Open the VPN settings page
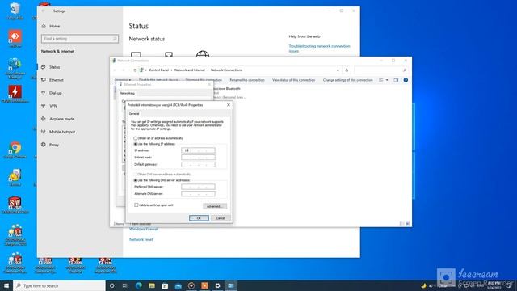 coord(53,106)
